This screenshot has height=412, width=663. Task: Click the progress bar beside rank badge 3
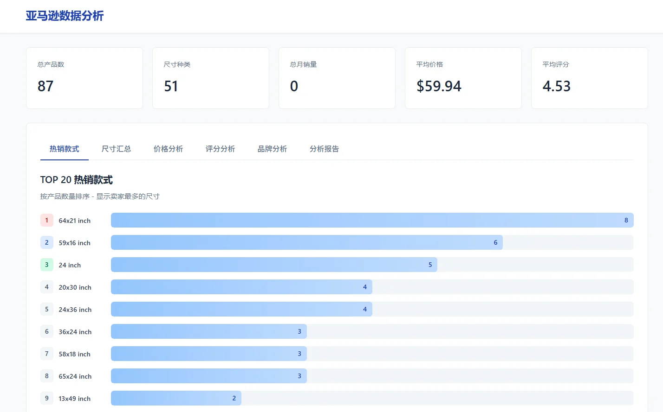coord(274,265)
